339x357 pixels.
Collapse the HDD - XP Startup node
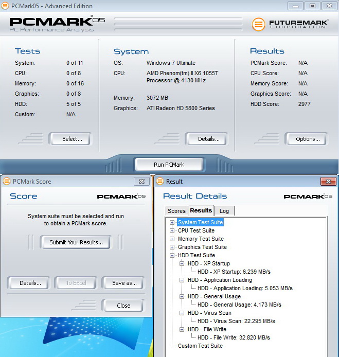[182, 263]
